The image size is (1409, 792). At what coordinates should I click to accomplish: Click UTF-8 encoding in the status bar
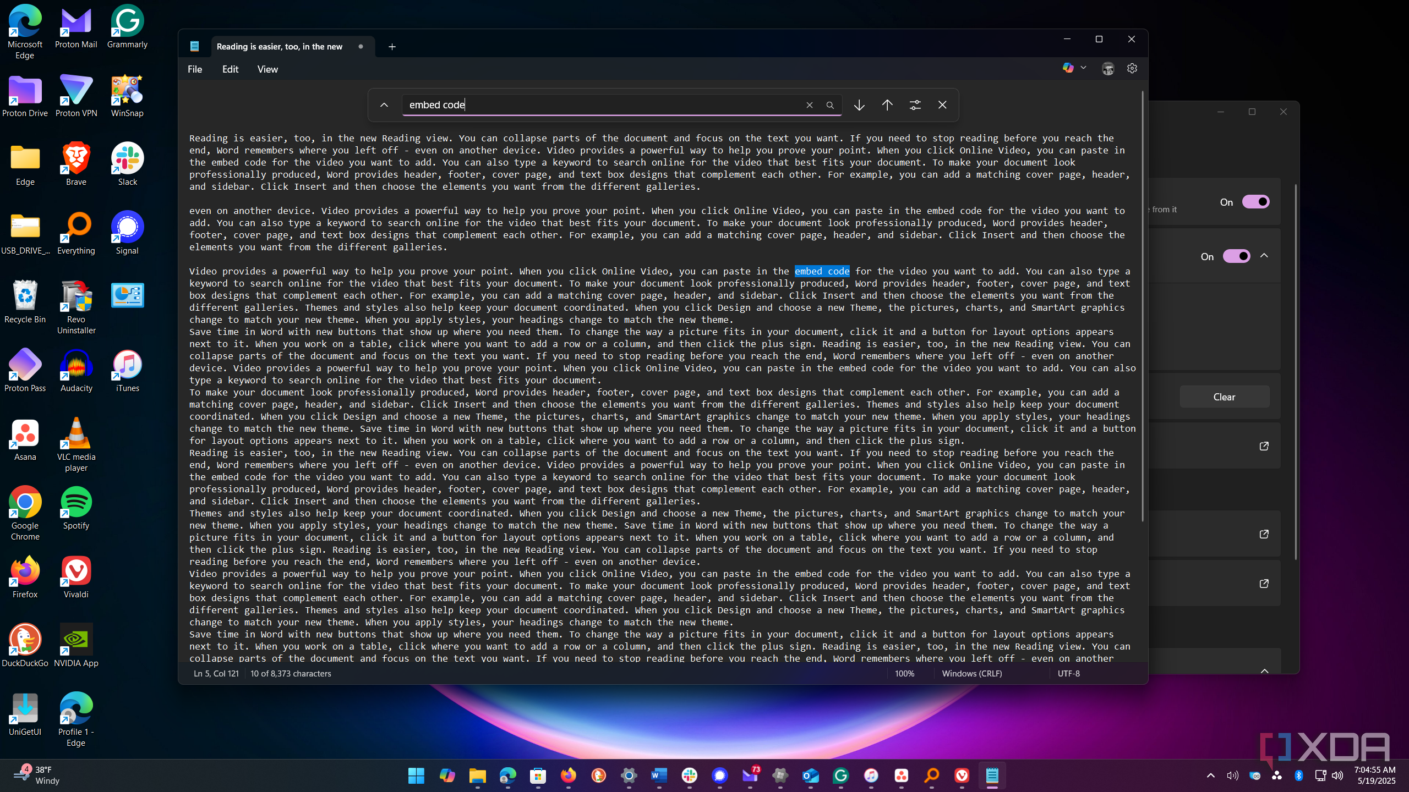[x=1068, y=674]
